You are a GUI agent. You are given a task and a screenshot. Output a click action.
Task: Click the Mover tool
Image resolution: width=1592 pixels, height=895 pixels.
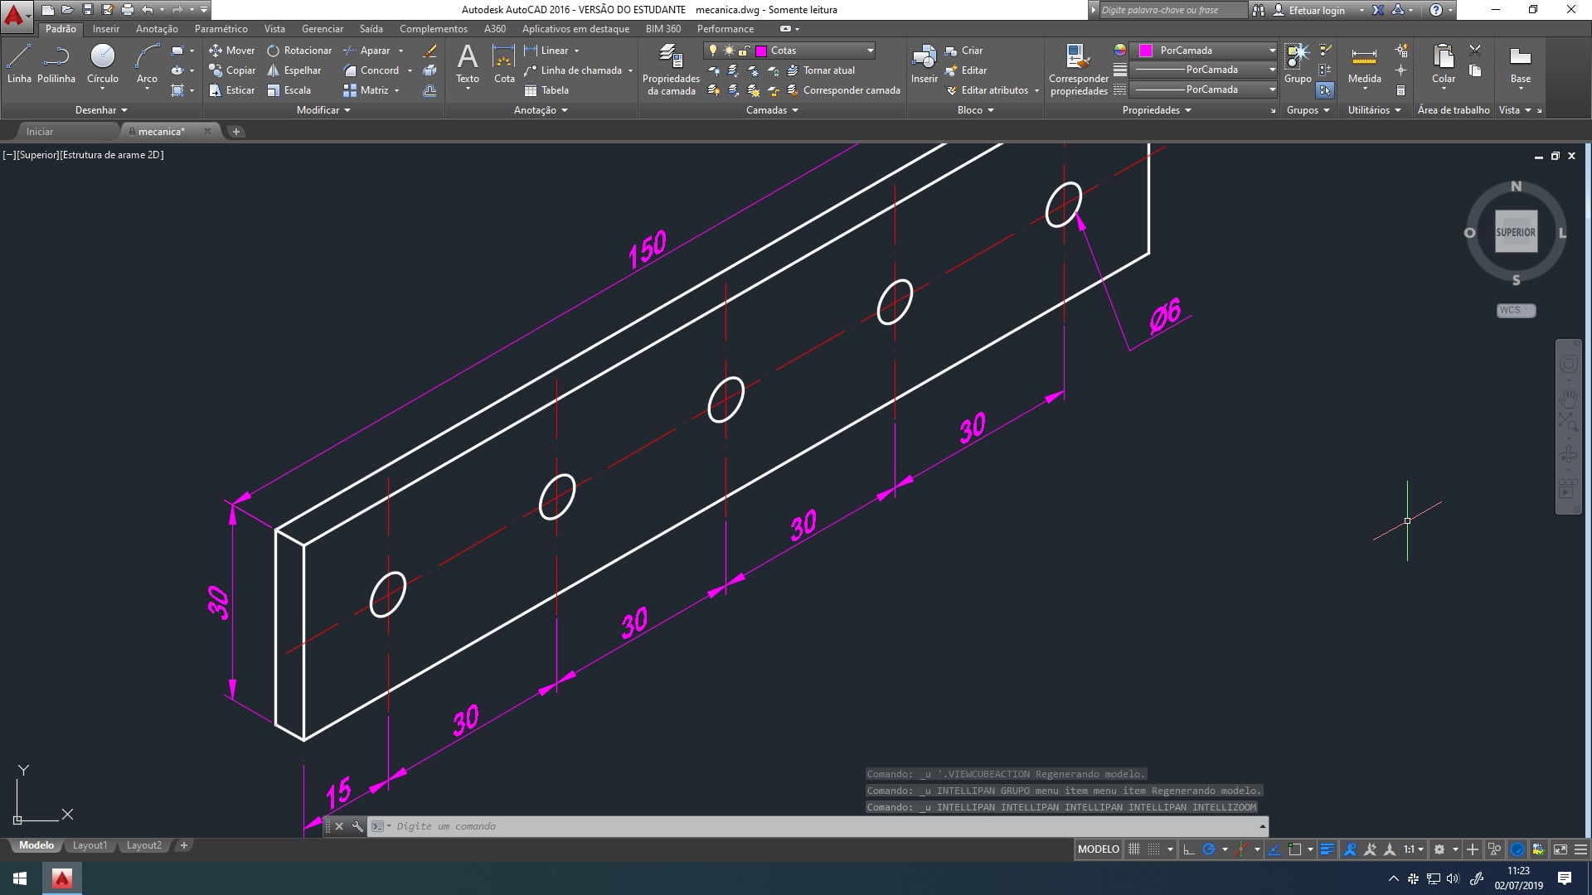(x=231, y=51)
